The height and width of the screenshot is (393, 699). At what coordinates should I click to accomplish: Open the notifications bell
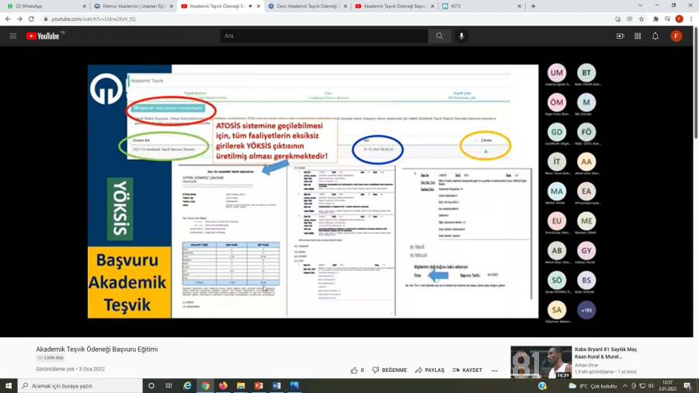pyautogui.click(x=655, y=36)
